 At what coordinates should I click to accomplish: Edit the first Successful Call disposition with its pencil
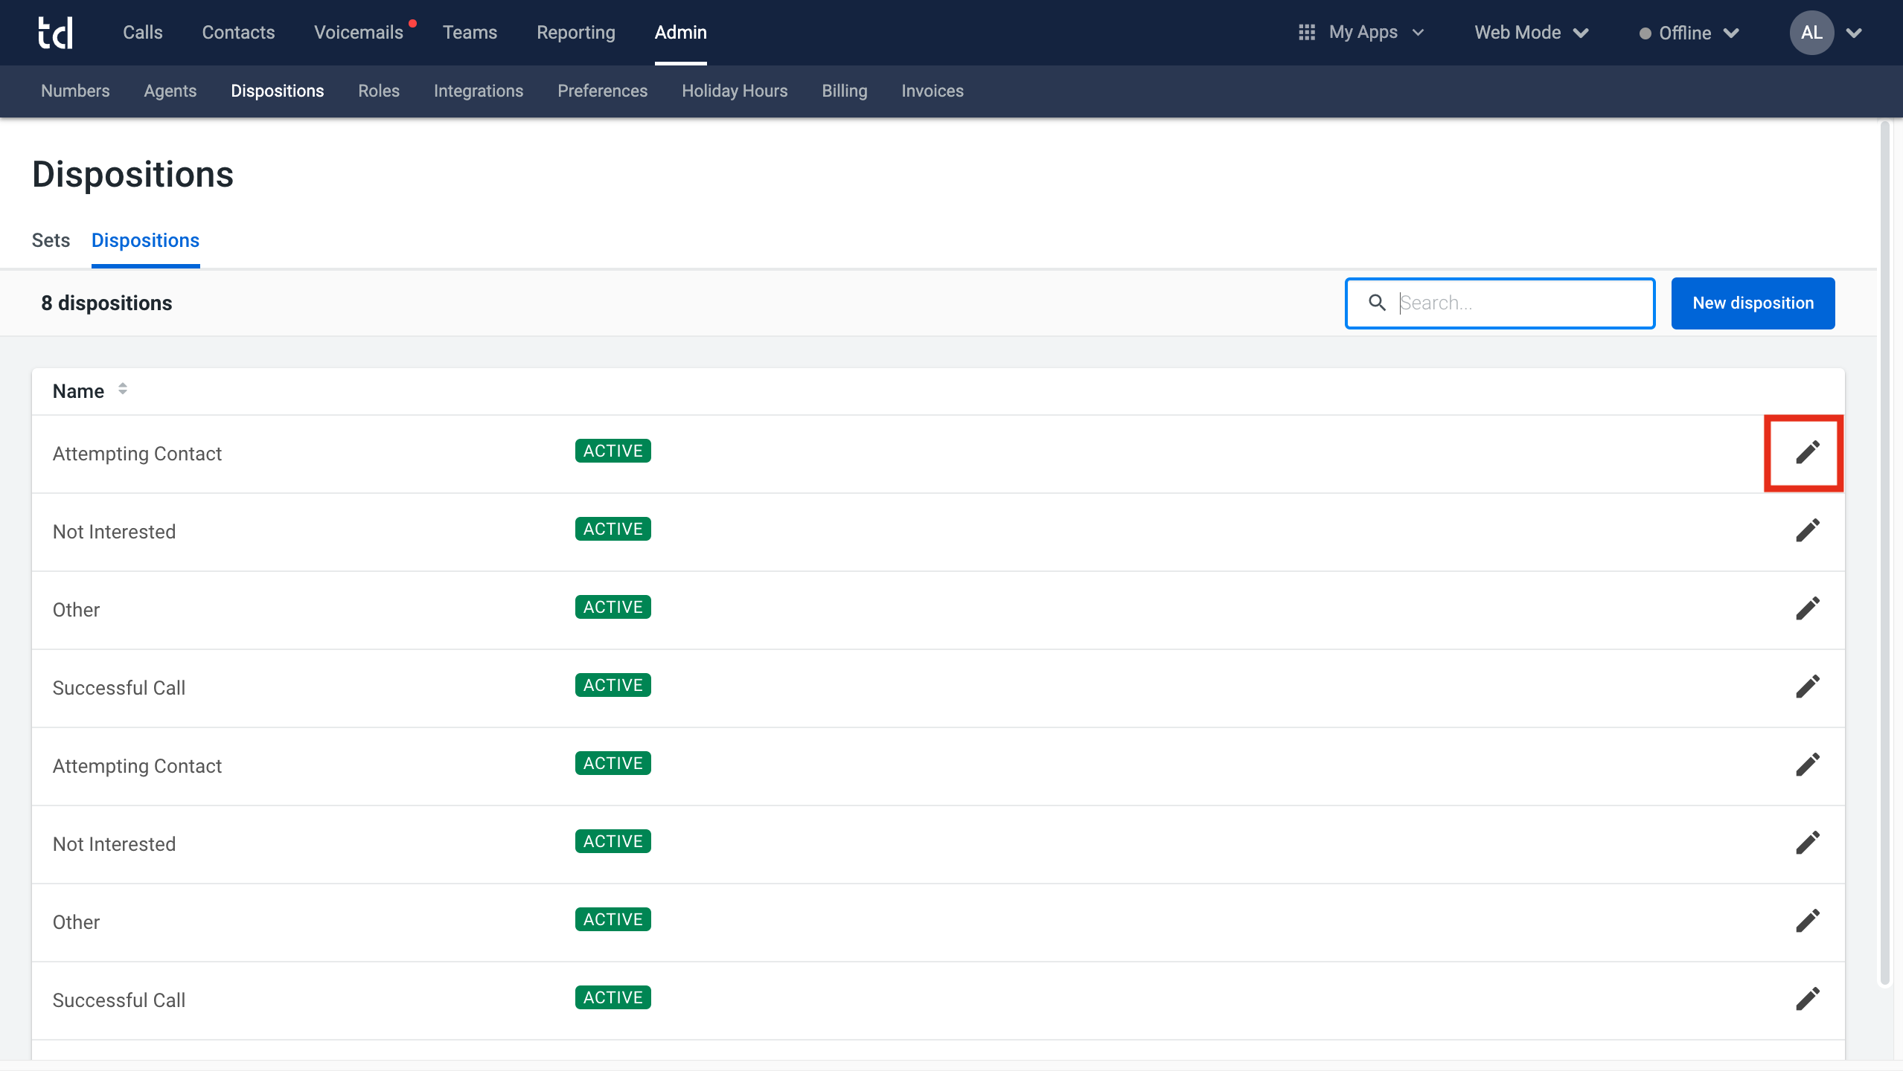click(1807, 686)
